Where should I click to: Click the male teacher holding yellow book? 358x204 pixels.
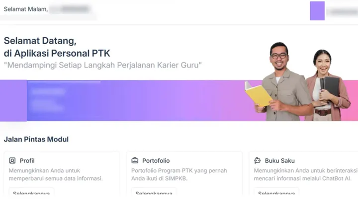[283, 82]
